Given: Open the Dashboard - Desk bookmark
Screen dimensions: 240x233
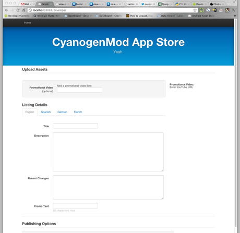Looking at the screenshot, I should pyautogui.click(x=78, y=16).
